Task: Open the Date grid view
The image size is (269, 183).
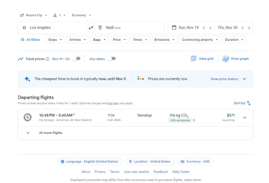Action: pyautogui.click(x=202, y=59)
